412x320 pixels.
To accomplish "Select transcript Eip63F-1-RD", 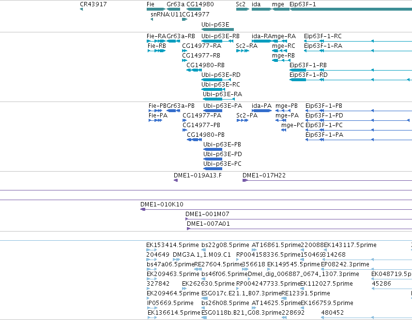I will coord(308,75).
